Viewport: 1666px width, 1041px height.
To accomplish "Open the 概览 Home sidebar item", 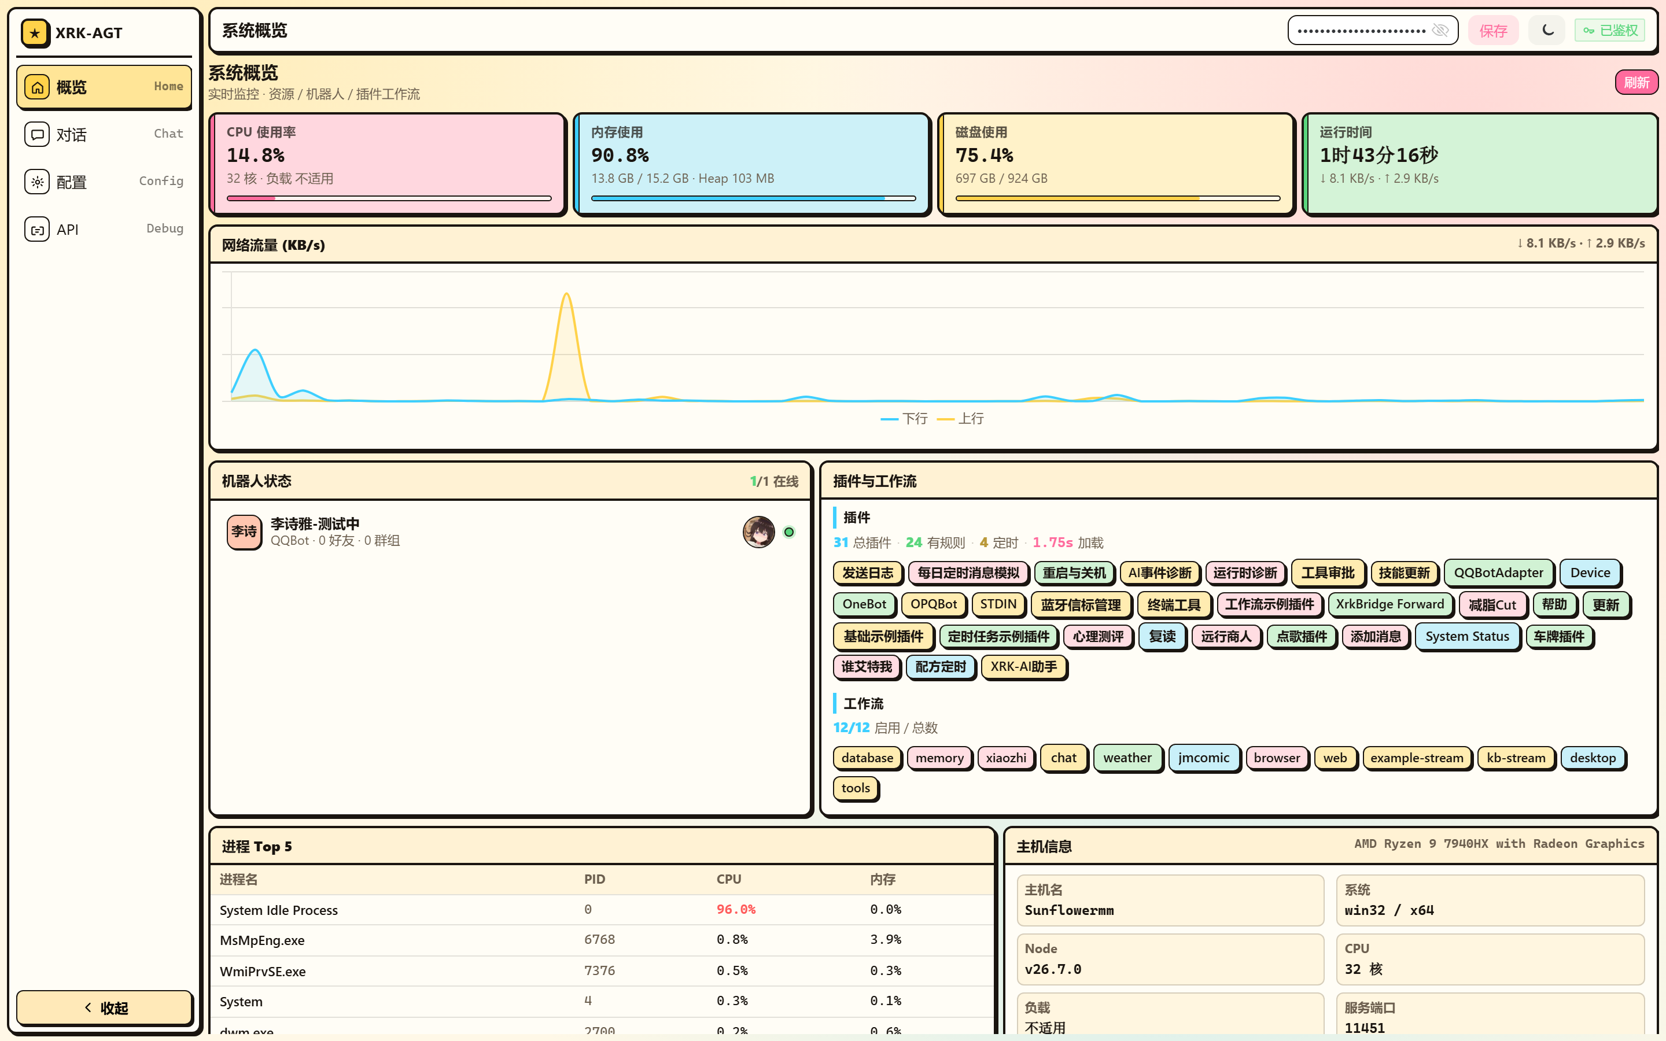I will 104,87.
